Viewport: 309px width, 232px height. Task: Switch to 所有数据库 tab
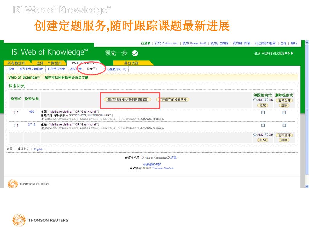(x=17, y=63)
